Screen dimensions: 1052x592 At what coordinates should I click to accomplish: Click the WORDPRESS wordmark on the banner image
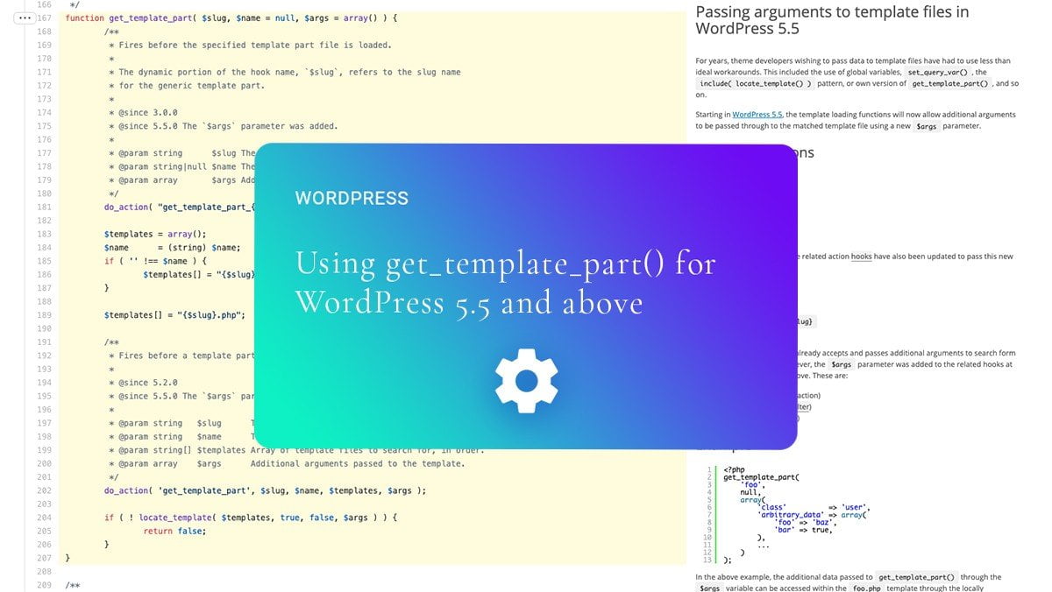[x=351, y=198]
